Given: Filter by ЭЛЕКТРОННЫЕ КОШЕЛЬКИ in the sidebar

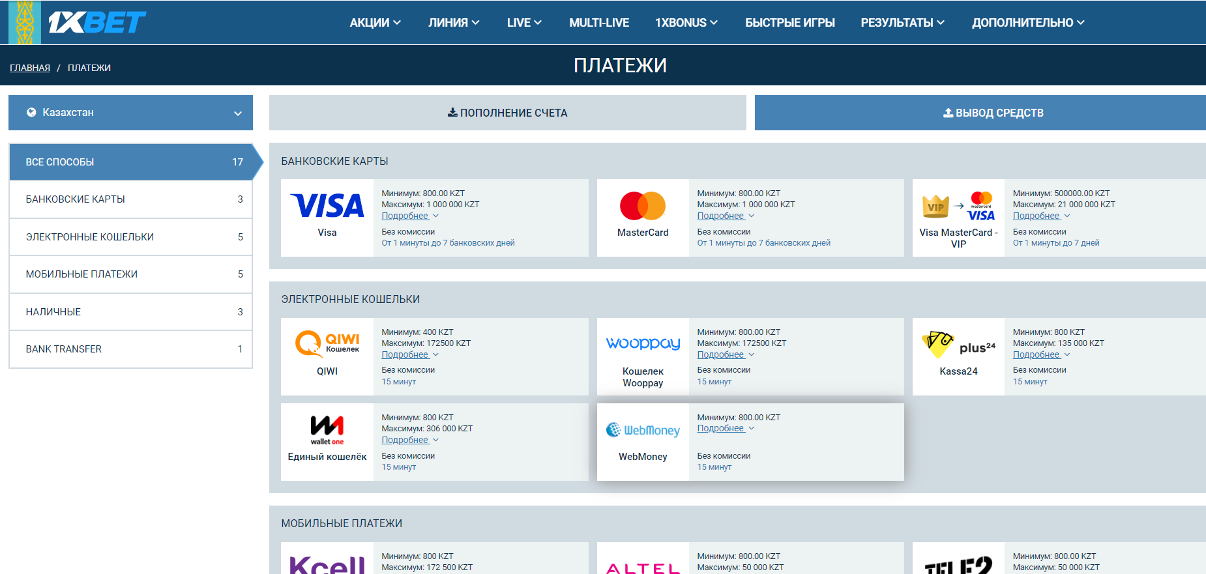Looking at the screenshot, I should (130, 237).
